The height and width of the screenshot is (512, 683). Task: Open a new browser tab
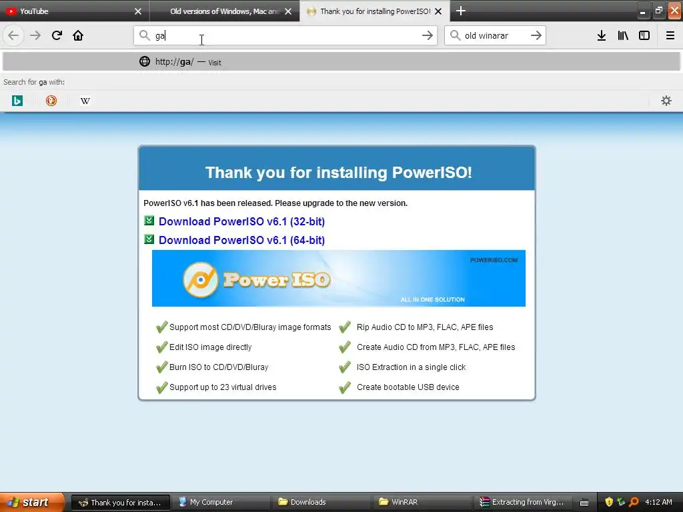[460, 11]
